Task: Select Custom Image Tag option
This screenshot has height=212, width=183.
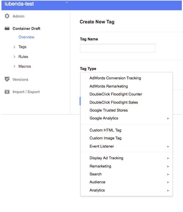Action: (x=105, y=138)
